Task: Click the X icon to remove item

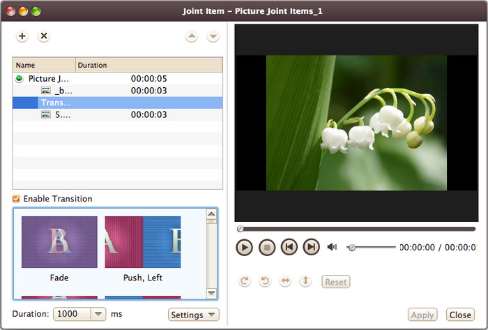Action: (x=43, y=36)
